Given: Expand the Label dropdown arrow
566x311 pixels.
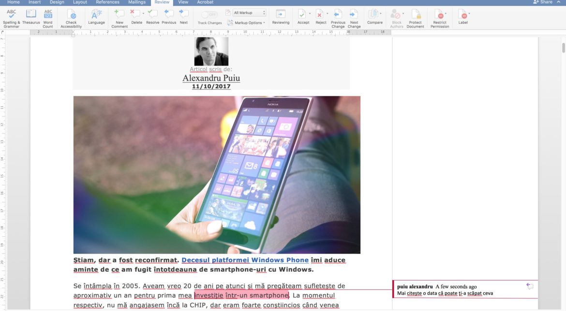Looking at the screenshot, I should (x=469, y=14).
